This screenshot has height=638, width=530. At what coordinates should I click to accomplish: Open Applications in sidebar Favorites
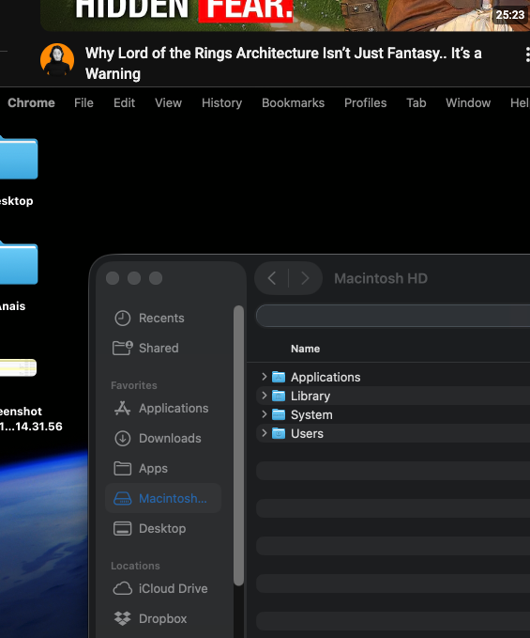click(x=162, y=408)
